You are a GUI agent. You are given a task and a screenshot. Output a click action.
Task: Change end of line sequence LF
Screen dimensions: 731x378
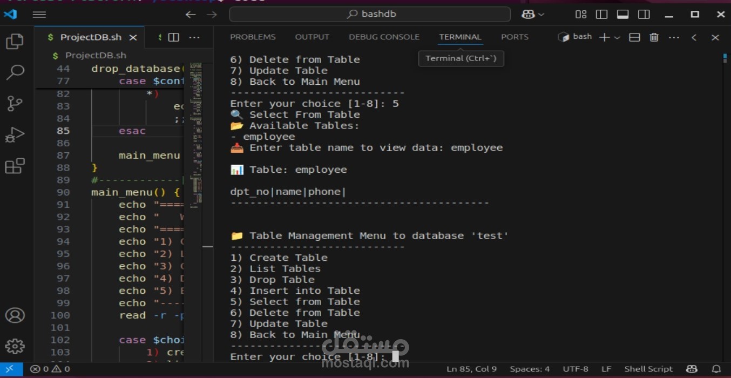pos(606,369)
